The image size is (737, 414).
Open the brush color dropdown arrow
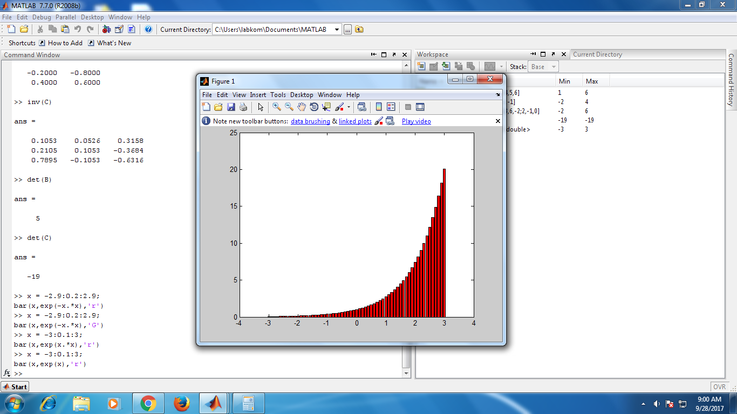tap(349, 107)
